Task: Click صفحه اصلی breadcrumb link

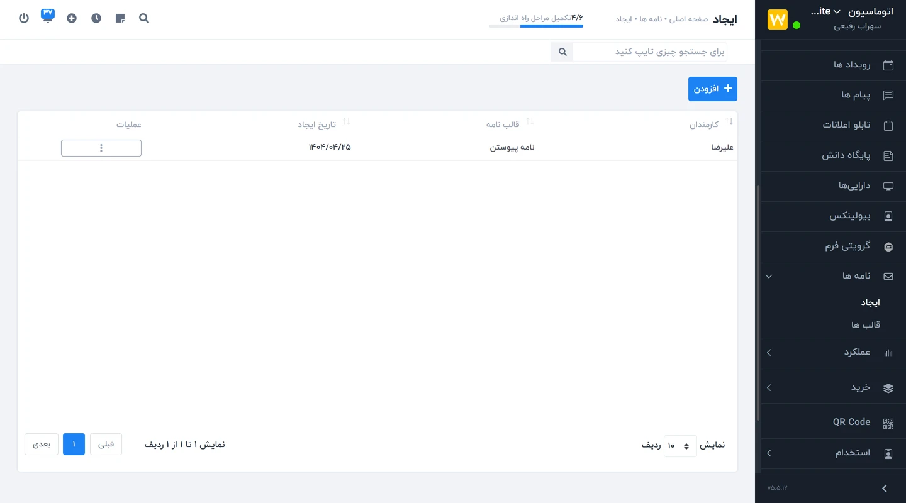Action: 688,19
